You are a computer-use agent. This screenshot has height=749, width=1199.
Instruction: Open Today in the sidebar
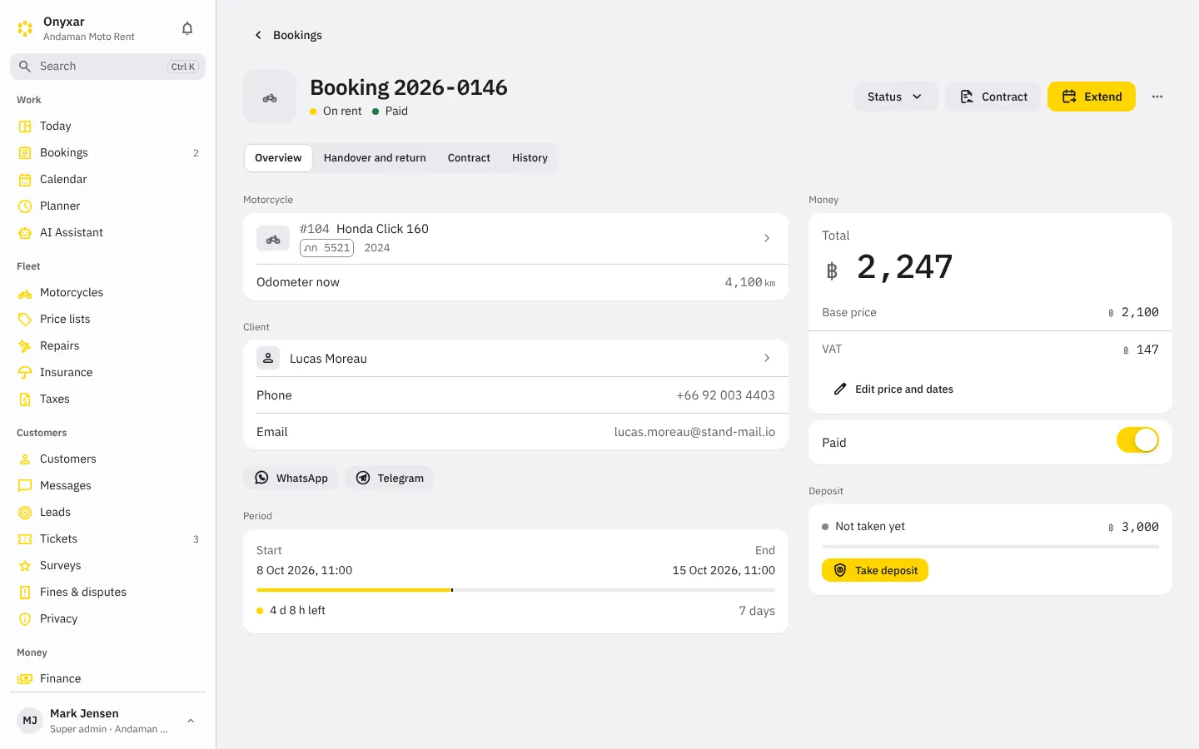pyautogui.click(x=107, y=126)
